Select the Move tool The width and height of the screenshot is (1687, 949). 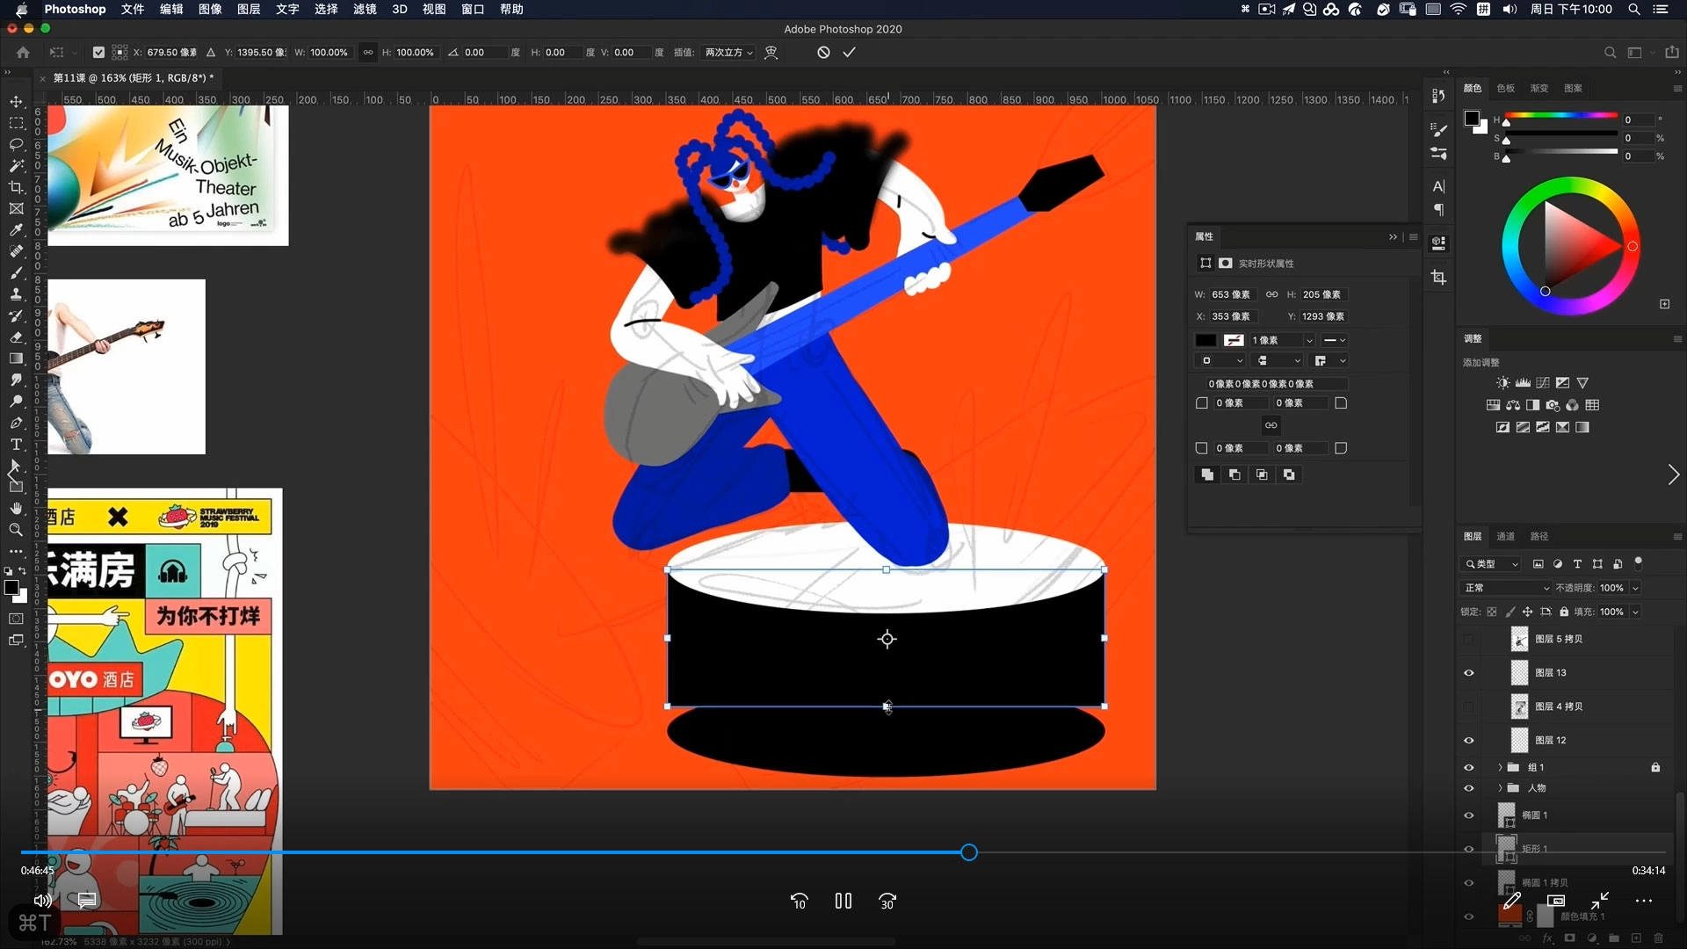point(16,101)
